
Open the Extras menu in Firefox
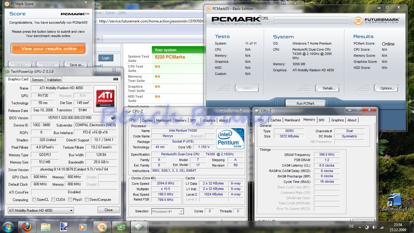click(110, 13)
